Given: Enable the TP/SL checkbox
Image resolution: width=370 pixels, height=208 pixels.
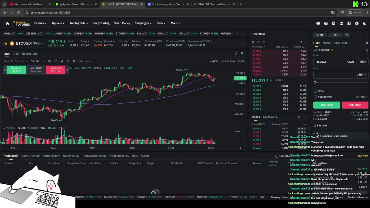Looking at the screenshot, I should (x=315, y=91).
